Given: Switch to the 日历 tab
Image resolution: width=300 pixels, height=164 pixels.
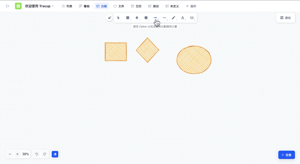Looking at the screenshot, I should (136, 6).
